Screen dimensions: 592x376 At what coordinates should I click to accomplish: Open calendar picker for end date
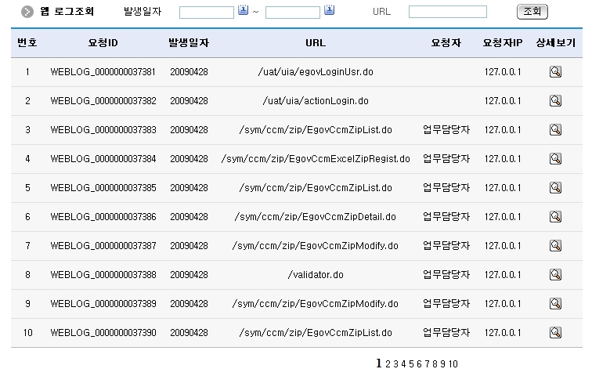pyautogui.click(x=329, y=11)
